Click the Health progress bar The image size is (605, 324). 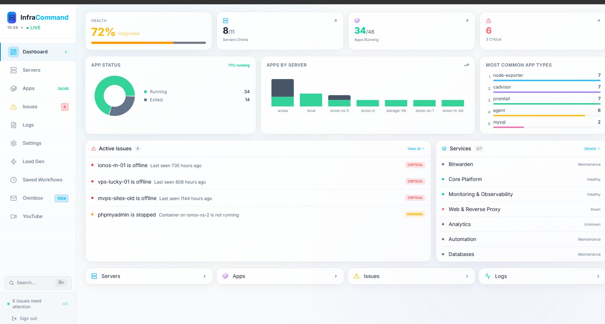[x=148, y=43]
